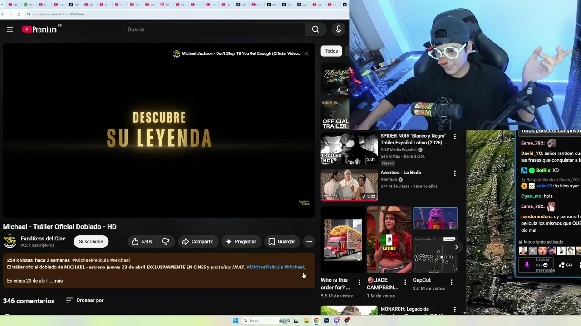Open options for JADE CAMPESIN short
Screen dimensions: 581x326
click(x=405, y=283)
